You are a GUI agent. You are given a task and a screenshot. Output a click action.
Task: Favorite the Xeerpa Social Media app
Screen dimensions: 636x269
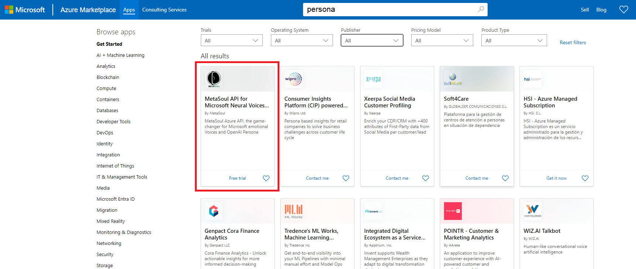[x=425, y=178]
